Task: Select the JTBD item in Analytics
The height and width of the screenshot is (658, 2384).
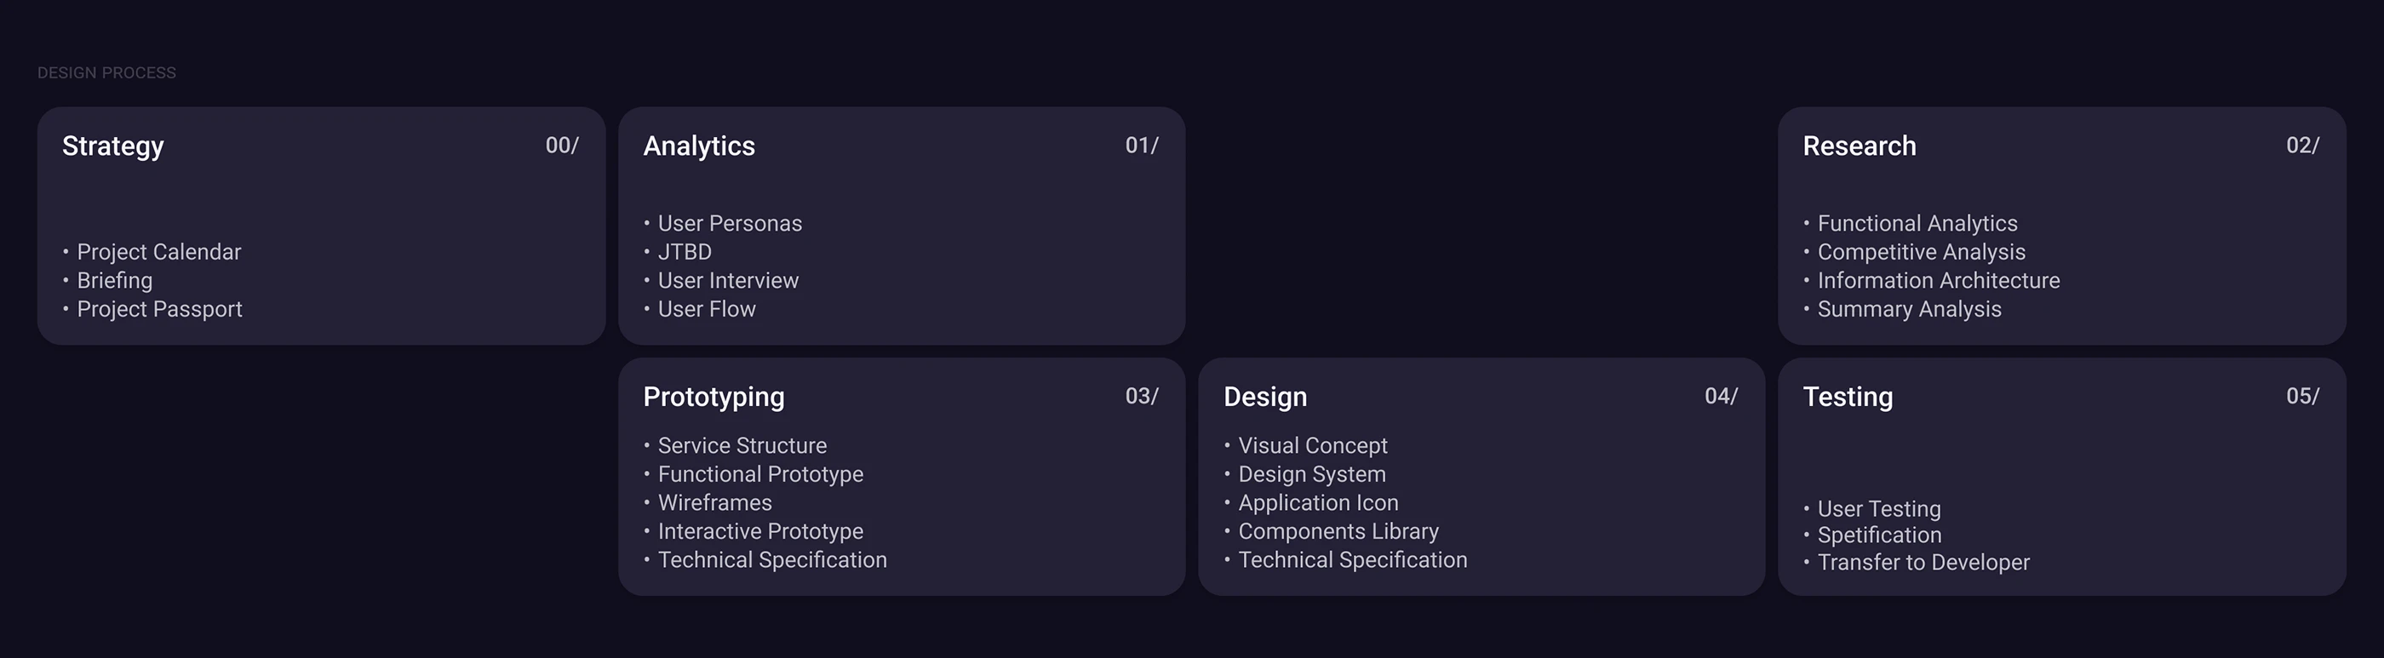Action: tap(685, 252)
